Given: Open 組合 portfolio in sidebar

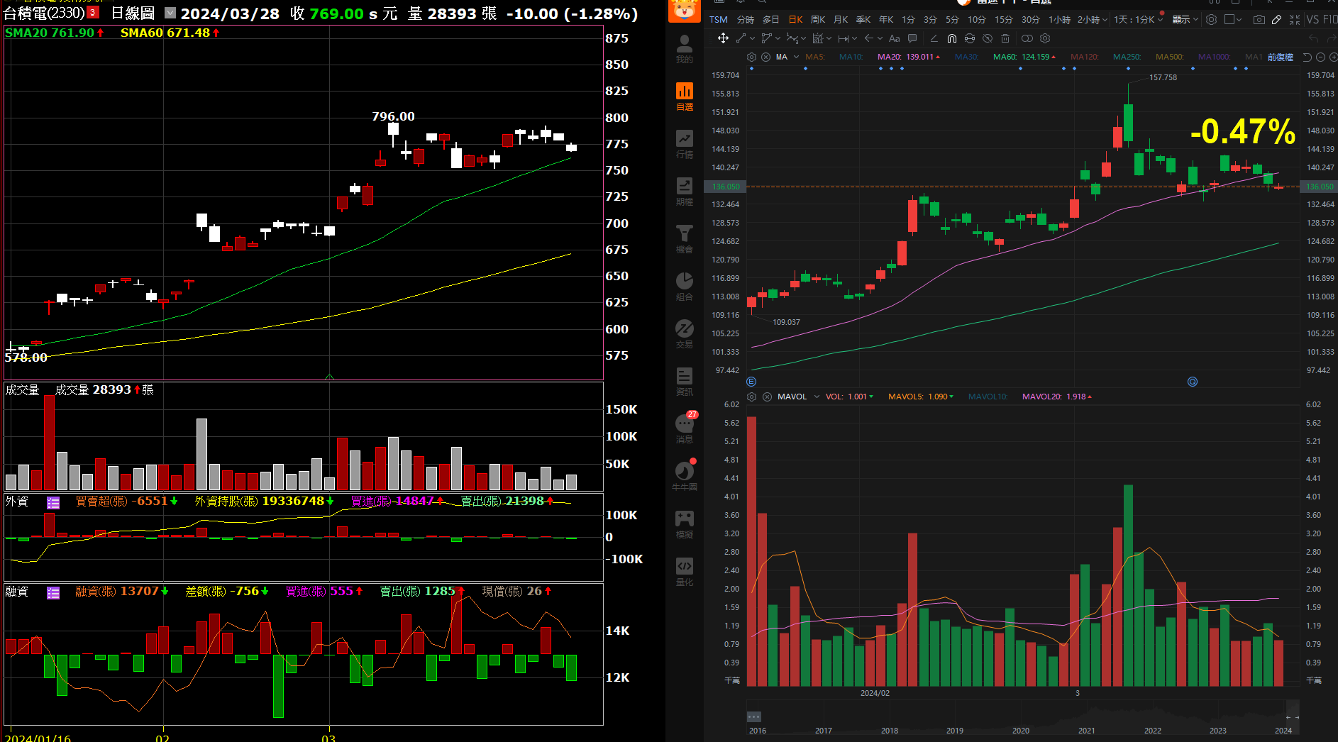Looking at the screenshot, I should point(685,287).
